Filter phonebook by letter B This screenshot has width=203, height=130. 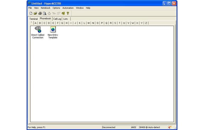click(x=40, y=23)
